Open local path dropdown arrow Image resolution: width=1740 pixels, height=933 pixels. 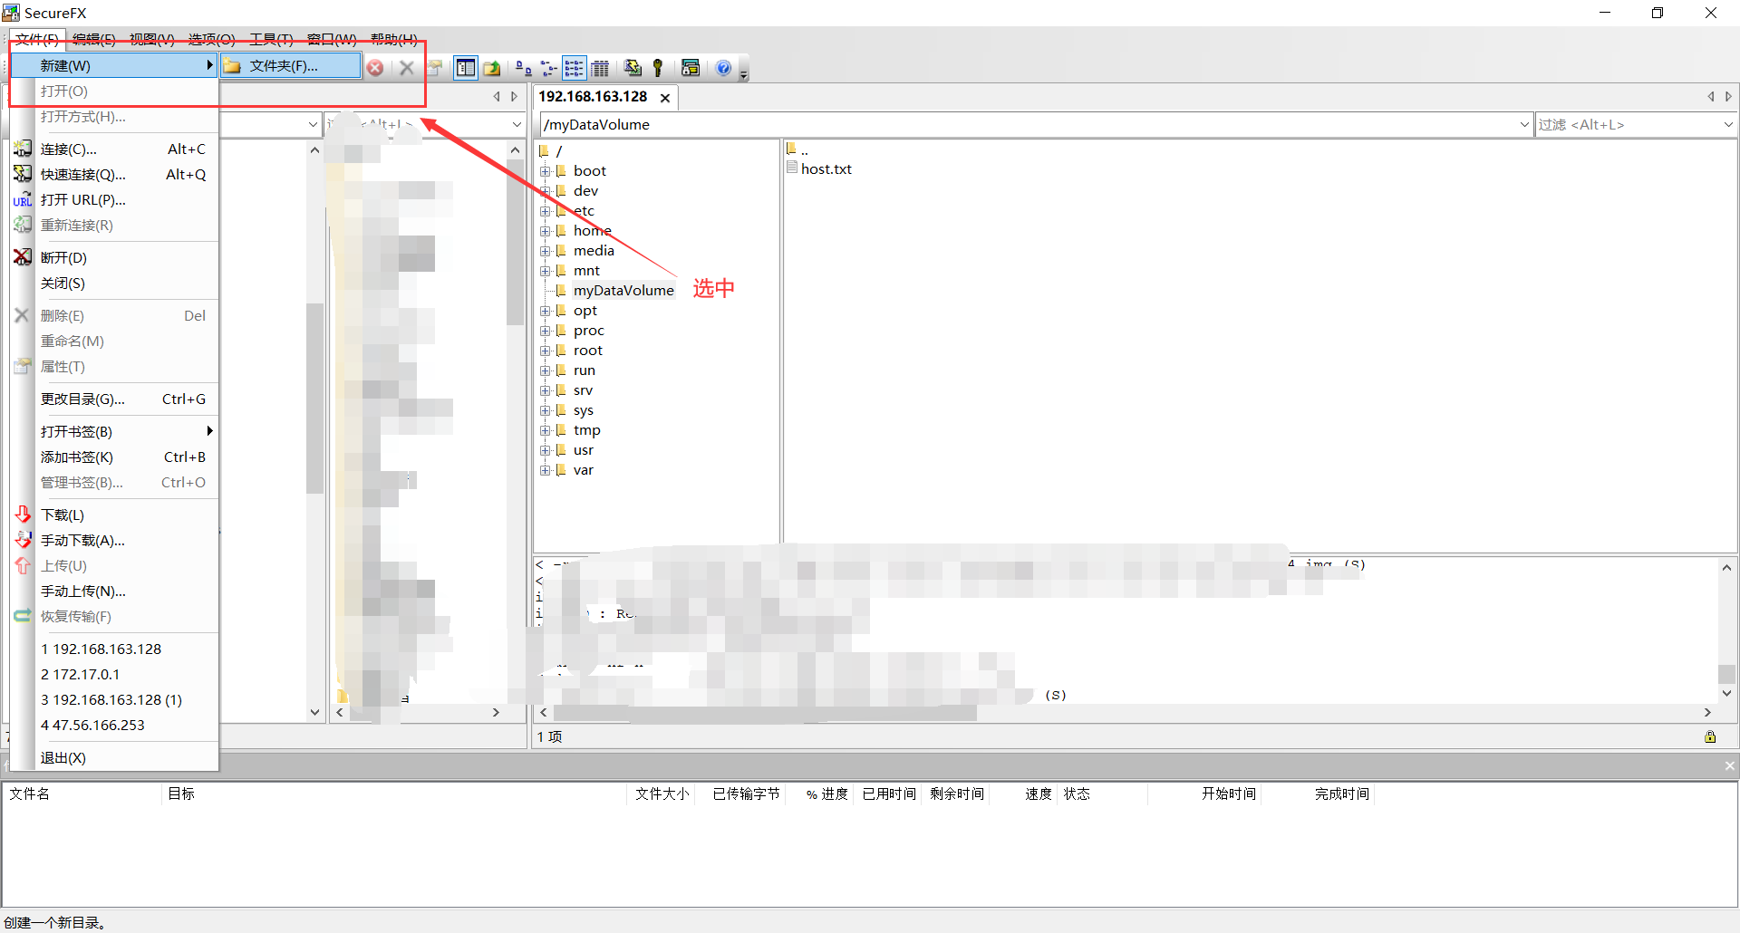coord(313,124)
